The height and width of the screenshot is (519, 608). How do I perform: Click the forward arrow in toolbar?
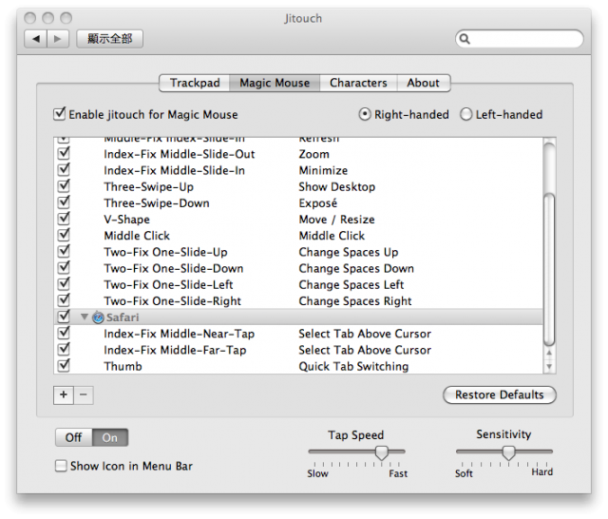(x=58, y=39)
